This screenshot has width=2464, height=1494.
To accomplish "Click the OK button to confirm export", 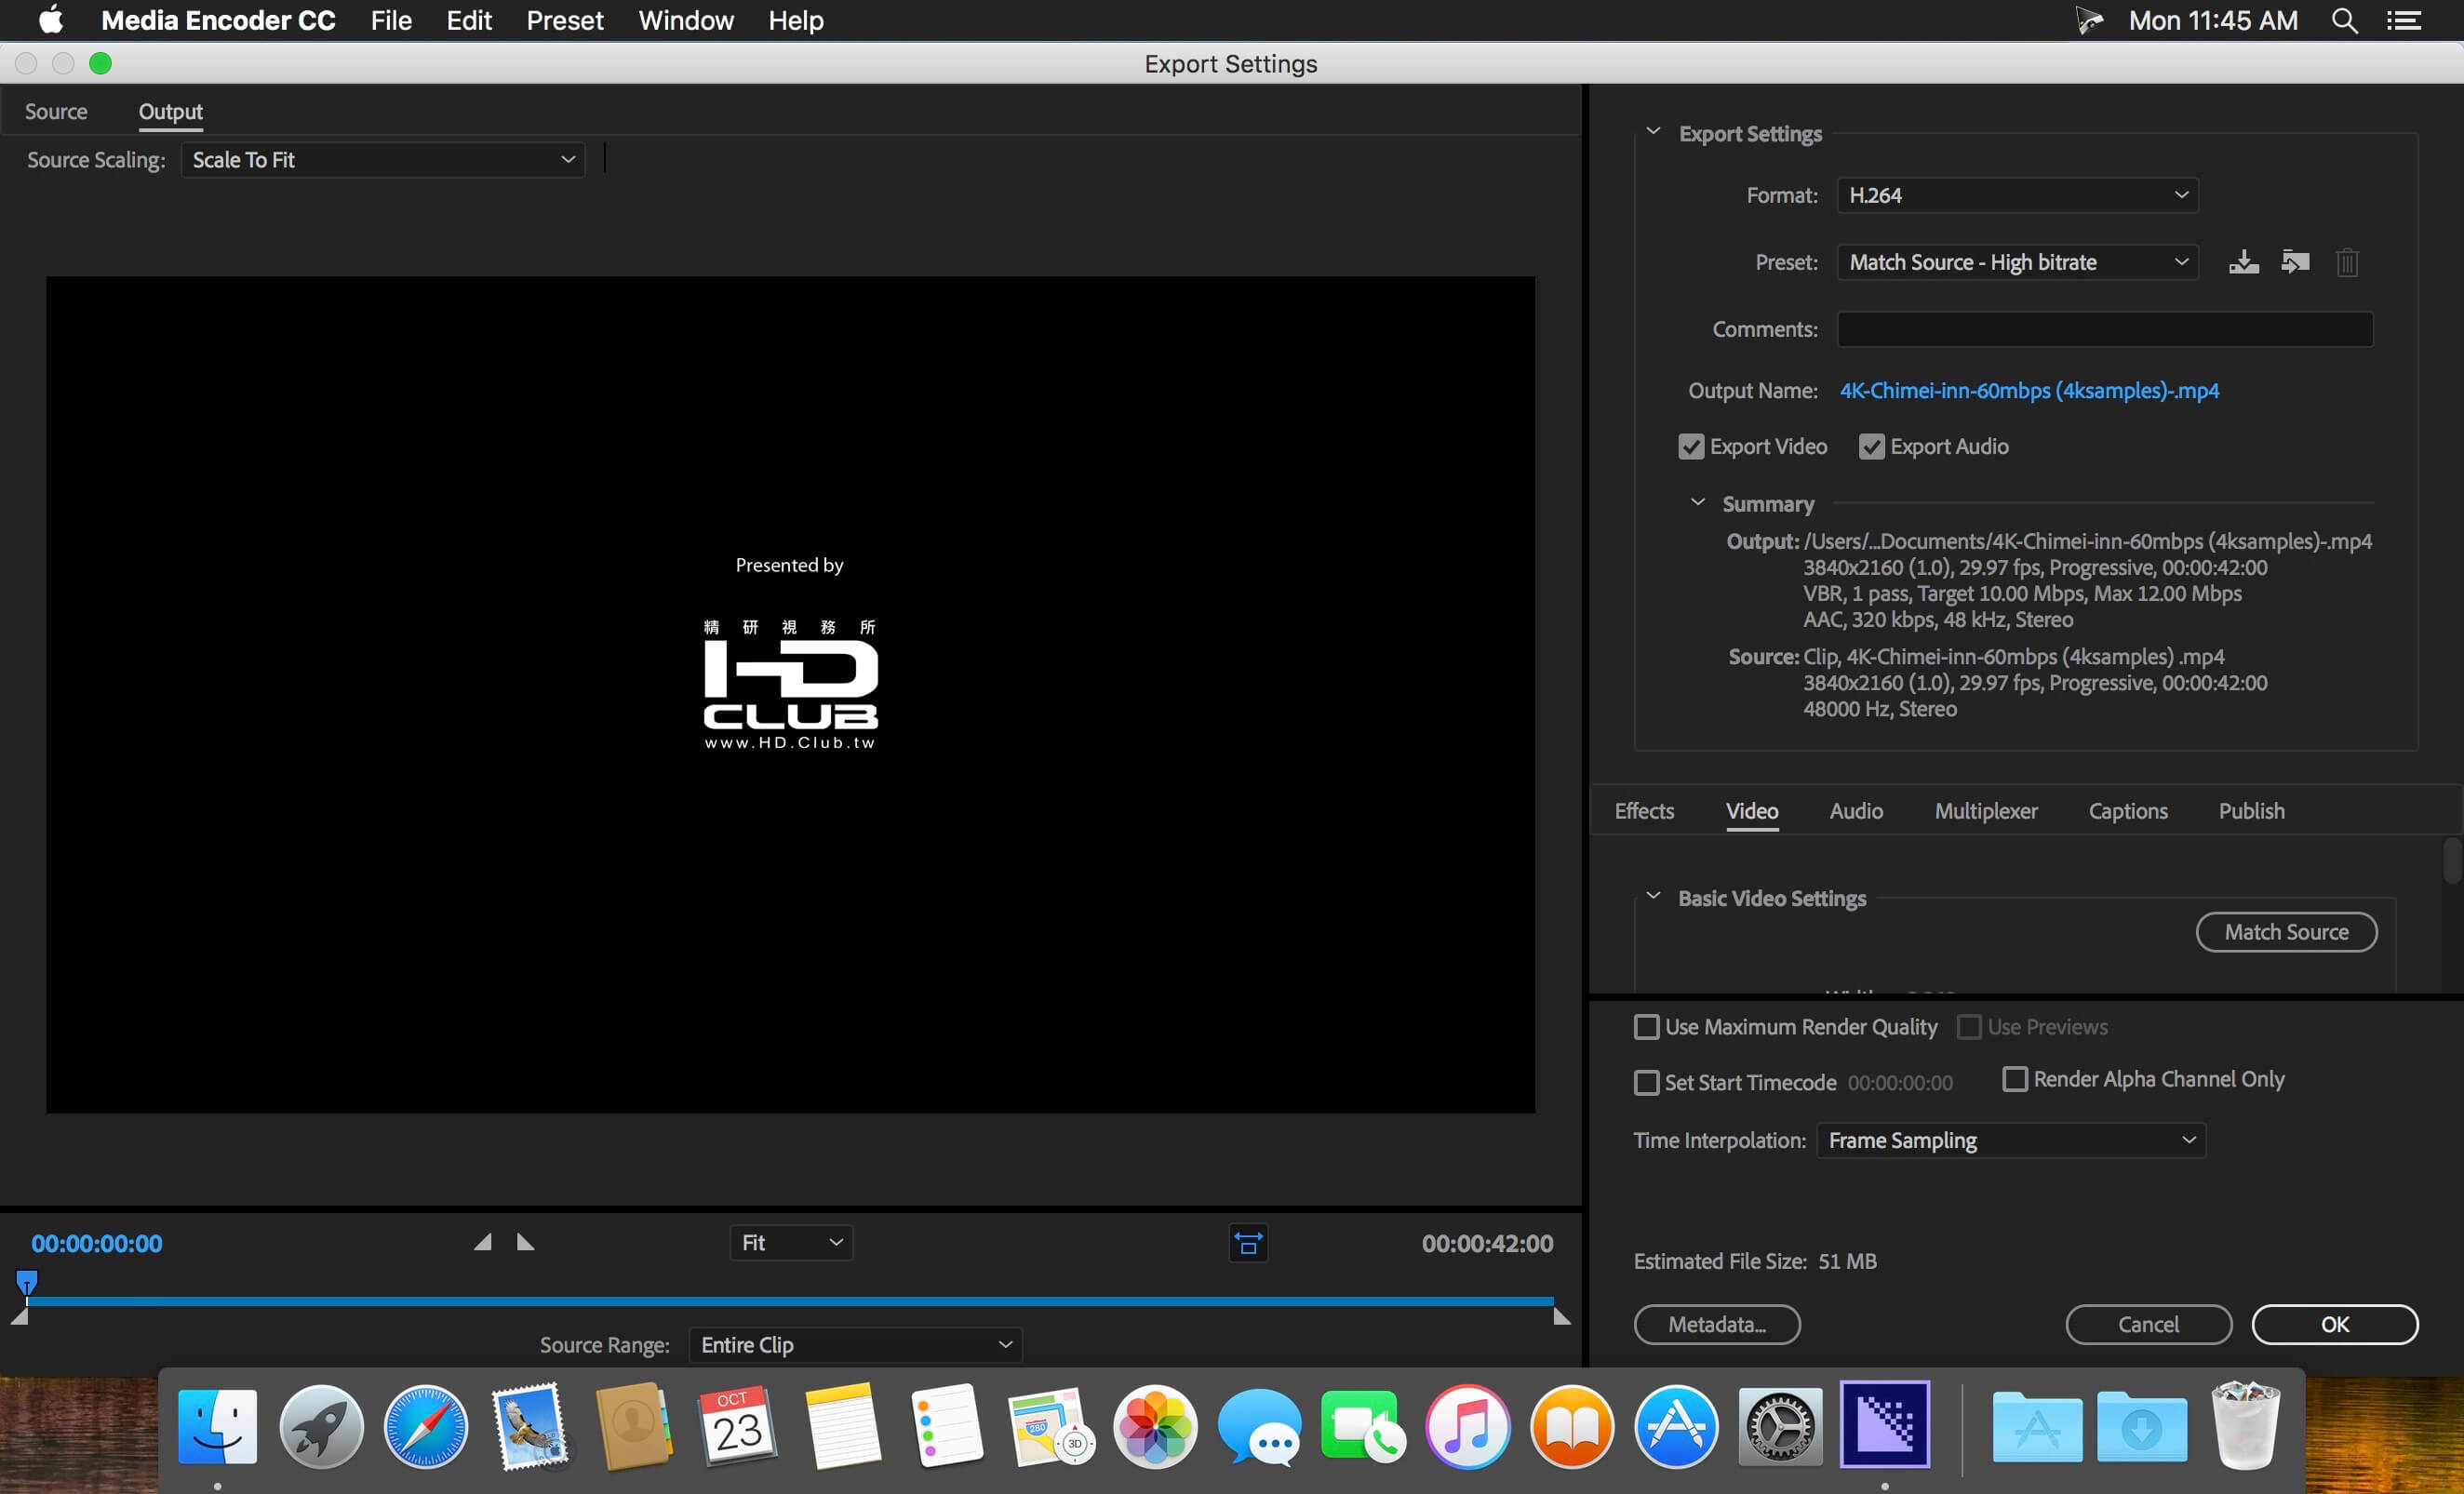I will click(2334, 1324).
